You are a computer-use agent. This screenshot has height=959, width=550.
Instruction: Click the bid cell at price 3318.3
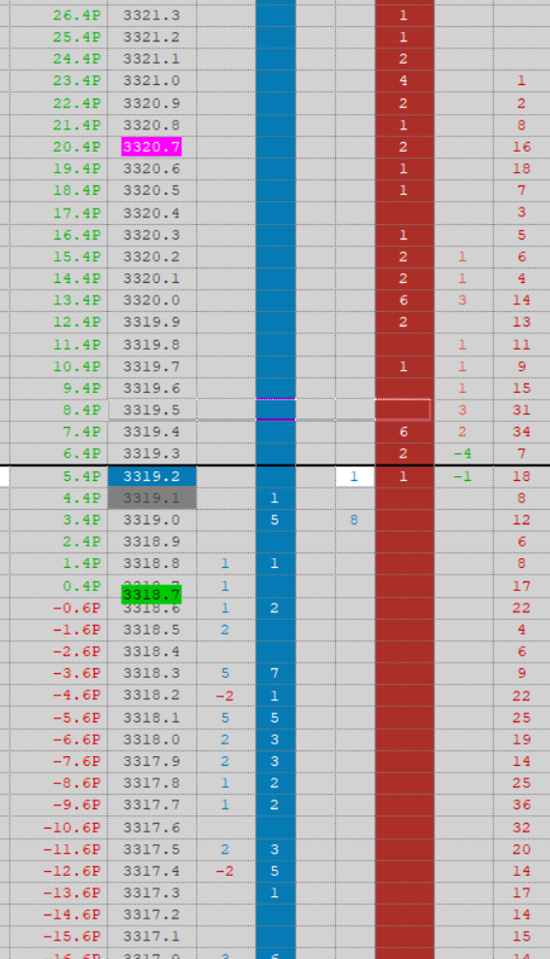click(276, 673)
